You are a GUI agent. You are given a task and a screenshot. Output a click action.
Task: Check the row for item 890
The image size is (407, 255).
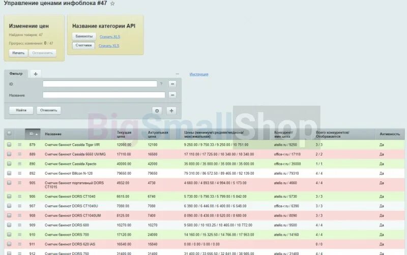pyautogui.click(x=9, y=164)
